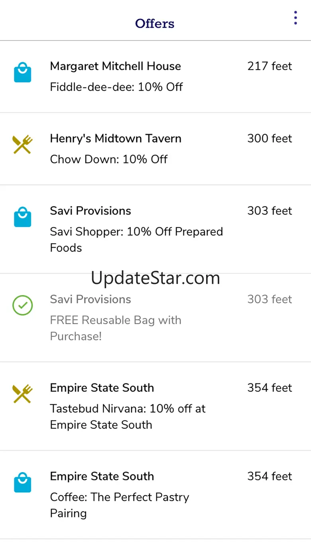Tap the shopping bag icon for Margaret Mitchell House
The height and width of the screenshot is (553, 311).
click(x=23, y=72)
